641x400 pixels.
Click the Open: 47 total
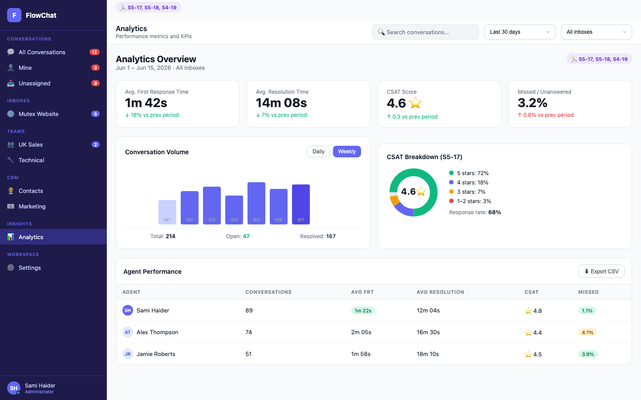pos(238,236)
